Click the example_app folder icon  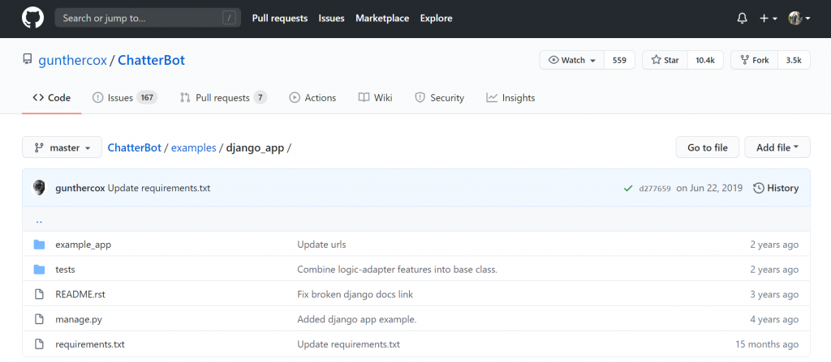tap(39, 245)
